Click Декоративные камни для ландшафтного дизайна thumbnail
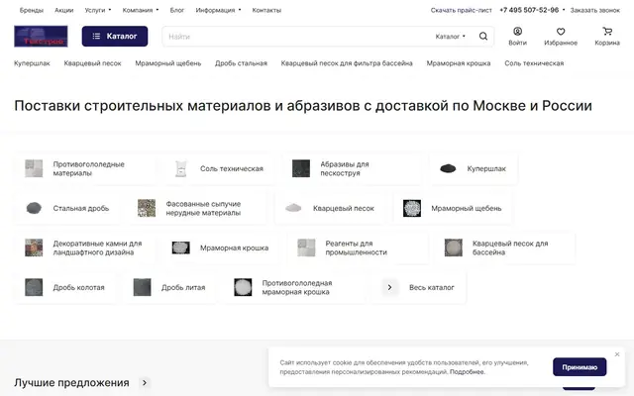 pos(34,247)
